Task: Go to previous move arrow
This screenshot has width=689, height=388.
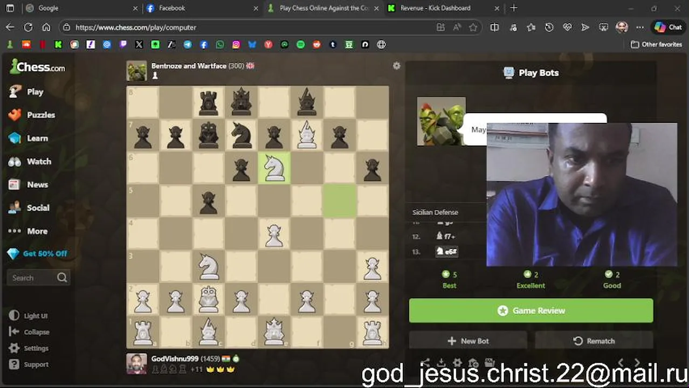Action: coord(621,363)
